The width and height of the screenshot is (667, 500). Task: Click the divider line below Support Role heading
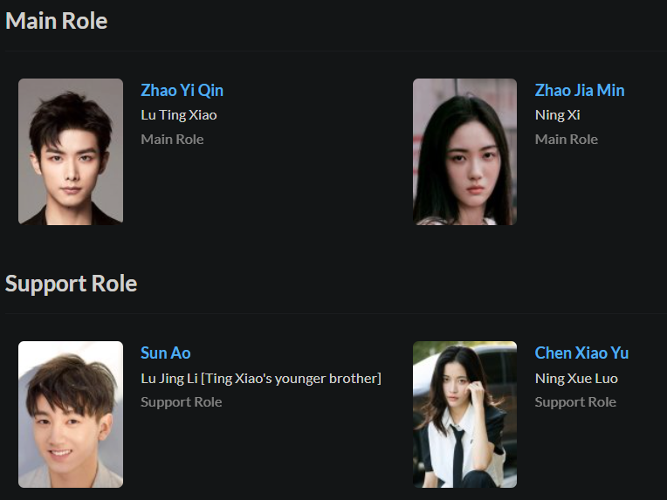[x=336, y=314]
